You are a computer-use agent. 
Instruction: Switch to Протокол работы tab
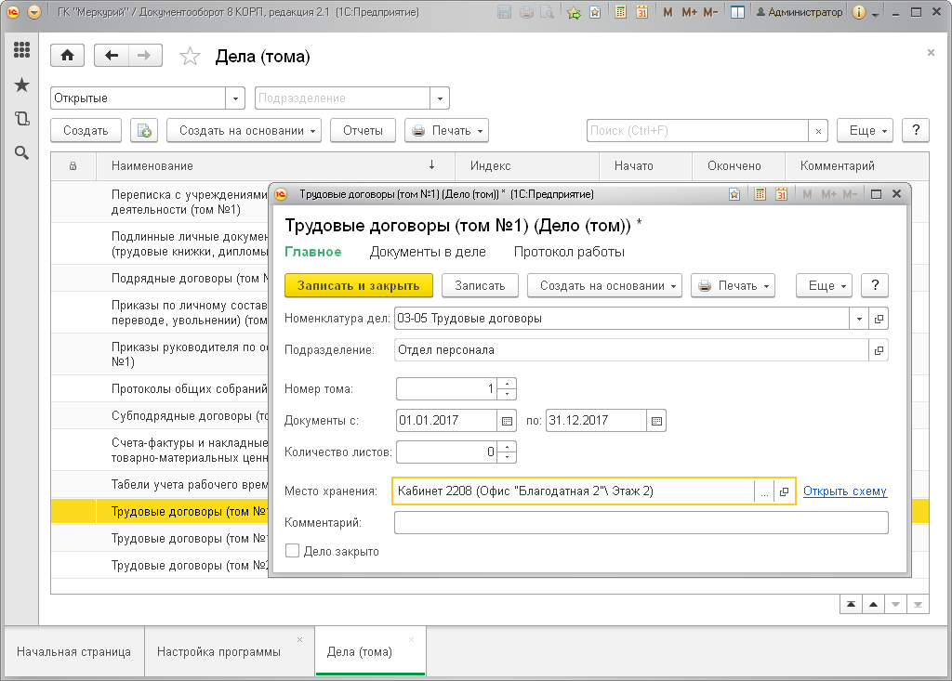(x=569, y=252)
